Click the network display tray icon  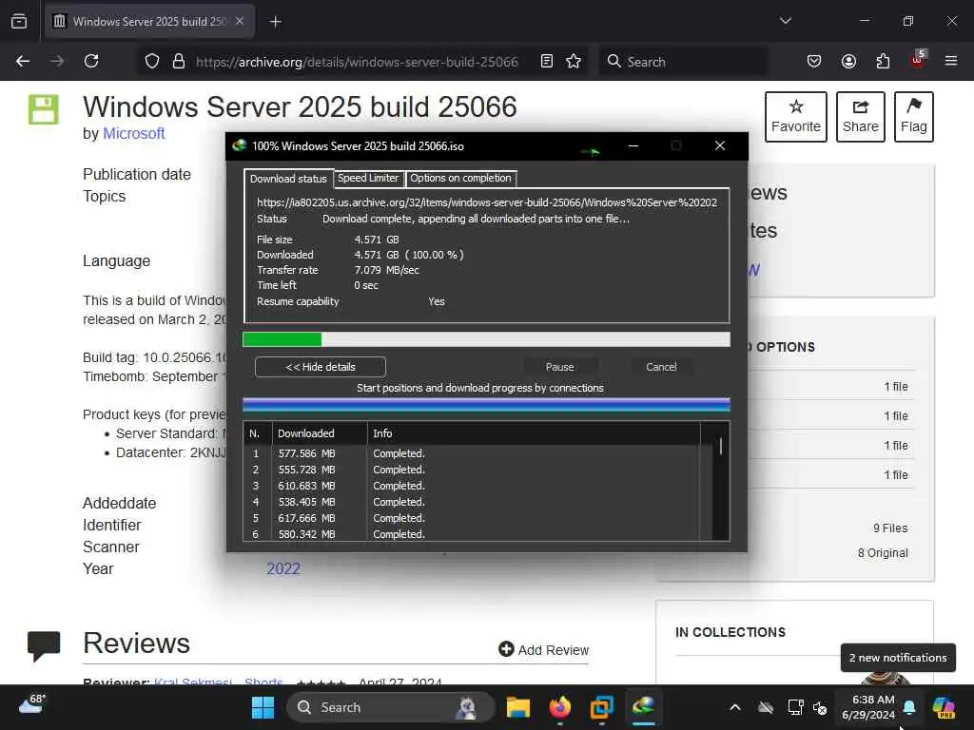click(x=796, y=707)
